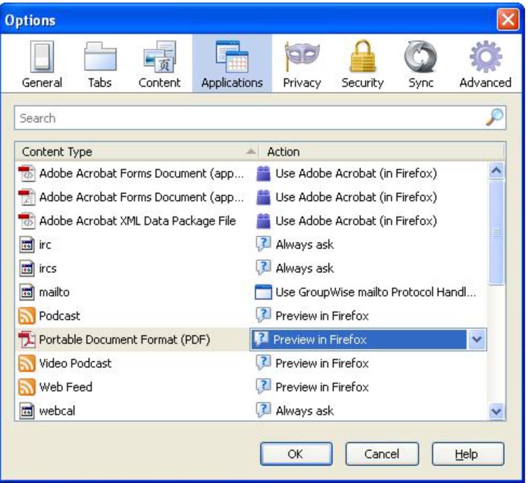Click the PDF icon for Portable Document Format

click(27, 340)
